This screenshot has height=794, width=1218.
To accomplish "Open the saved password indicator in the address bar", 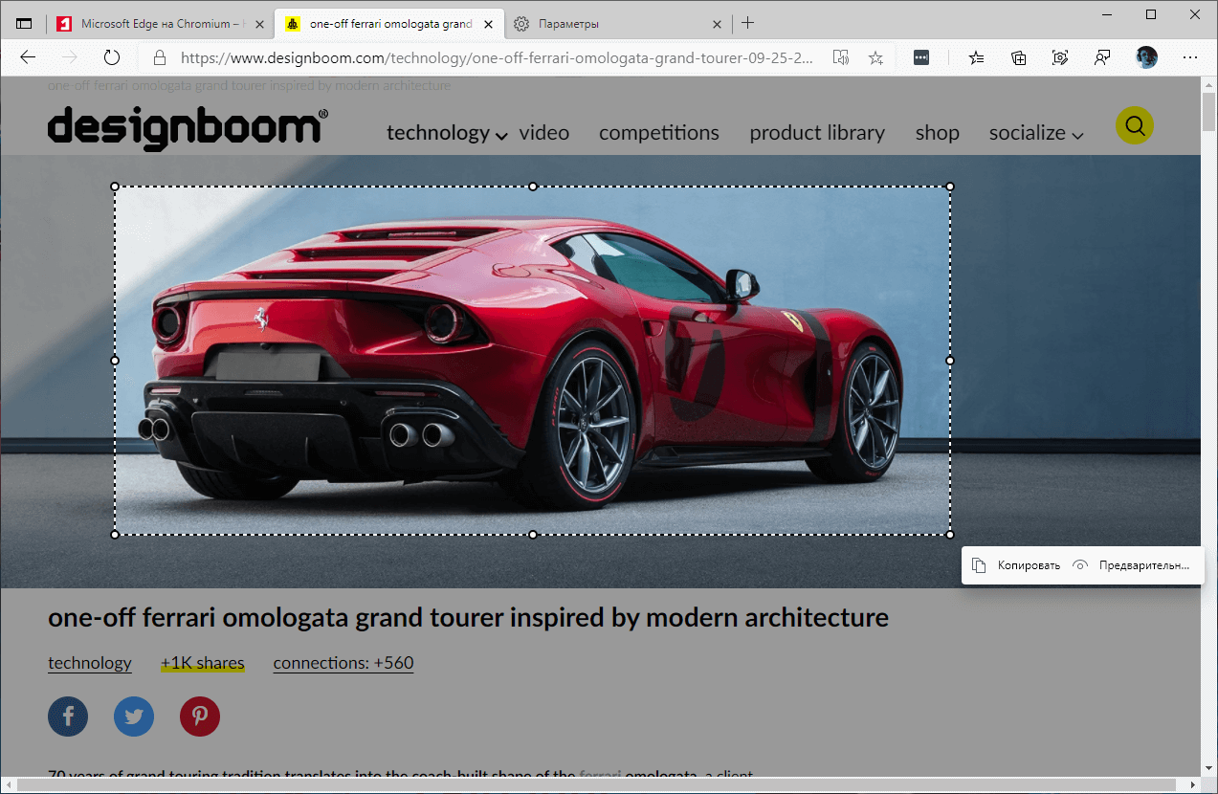I will 920,57.
